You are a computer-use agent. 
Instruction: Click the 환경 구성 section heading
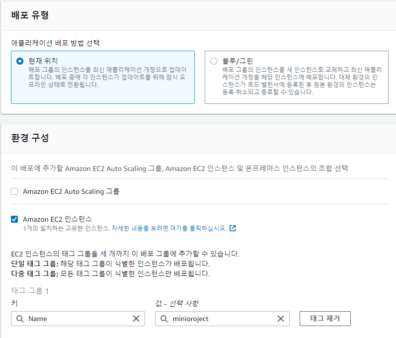[30, 138]
